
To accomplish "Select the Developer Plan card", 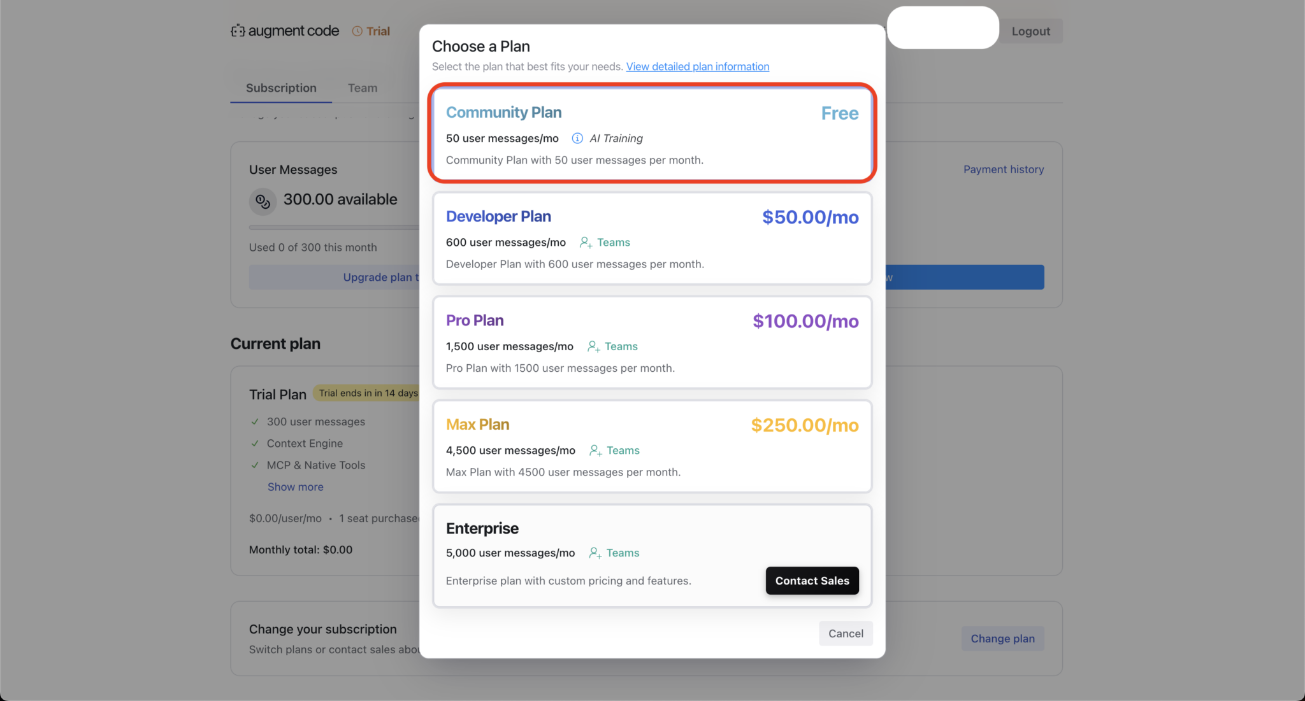I will click(x=652, y=239).
